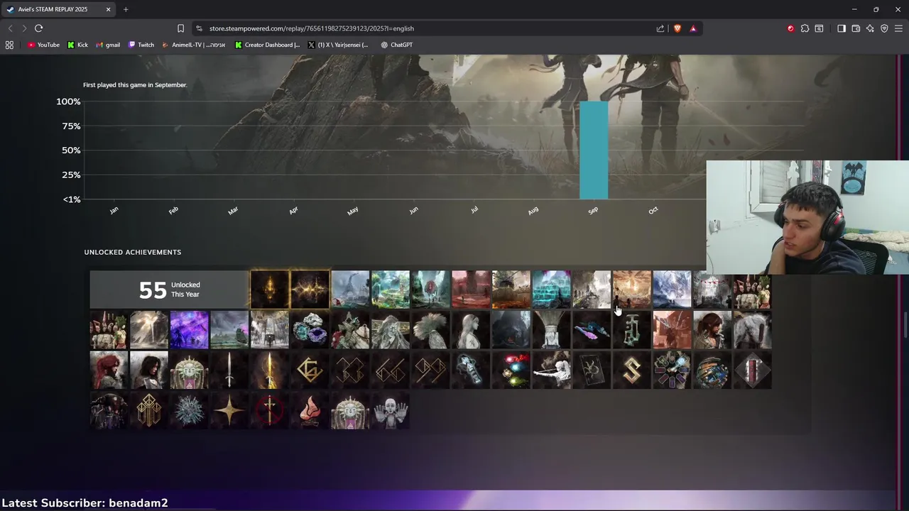909x511 pixels.
Task: Open the Creator Dashboard bookmark
Action: (267, 45)
